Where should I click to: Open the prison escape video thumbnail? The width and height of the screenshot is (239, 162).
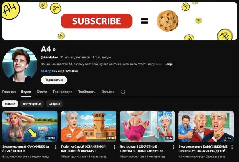tap(88, 126)
